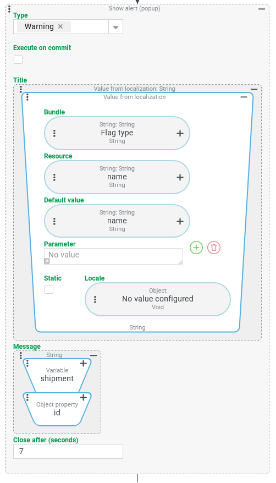The height and width of the screenshot is (483, 276).
Task: Click plus on Variable shipment block
Action: tap(83, 364)
